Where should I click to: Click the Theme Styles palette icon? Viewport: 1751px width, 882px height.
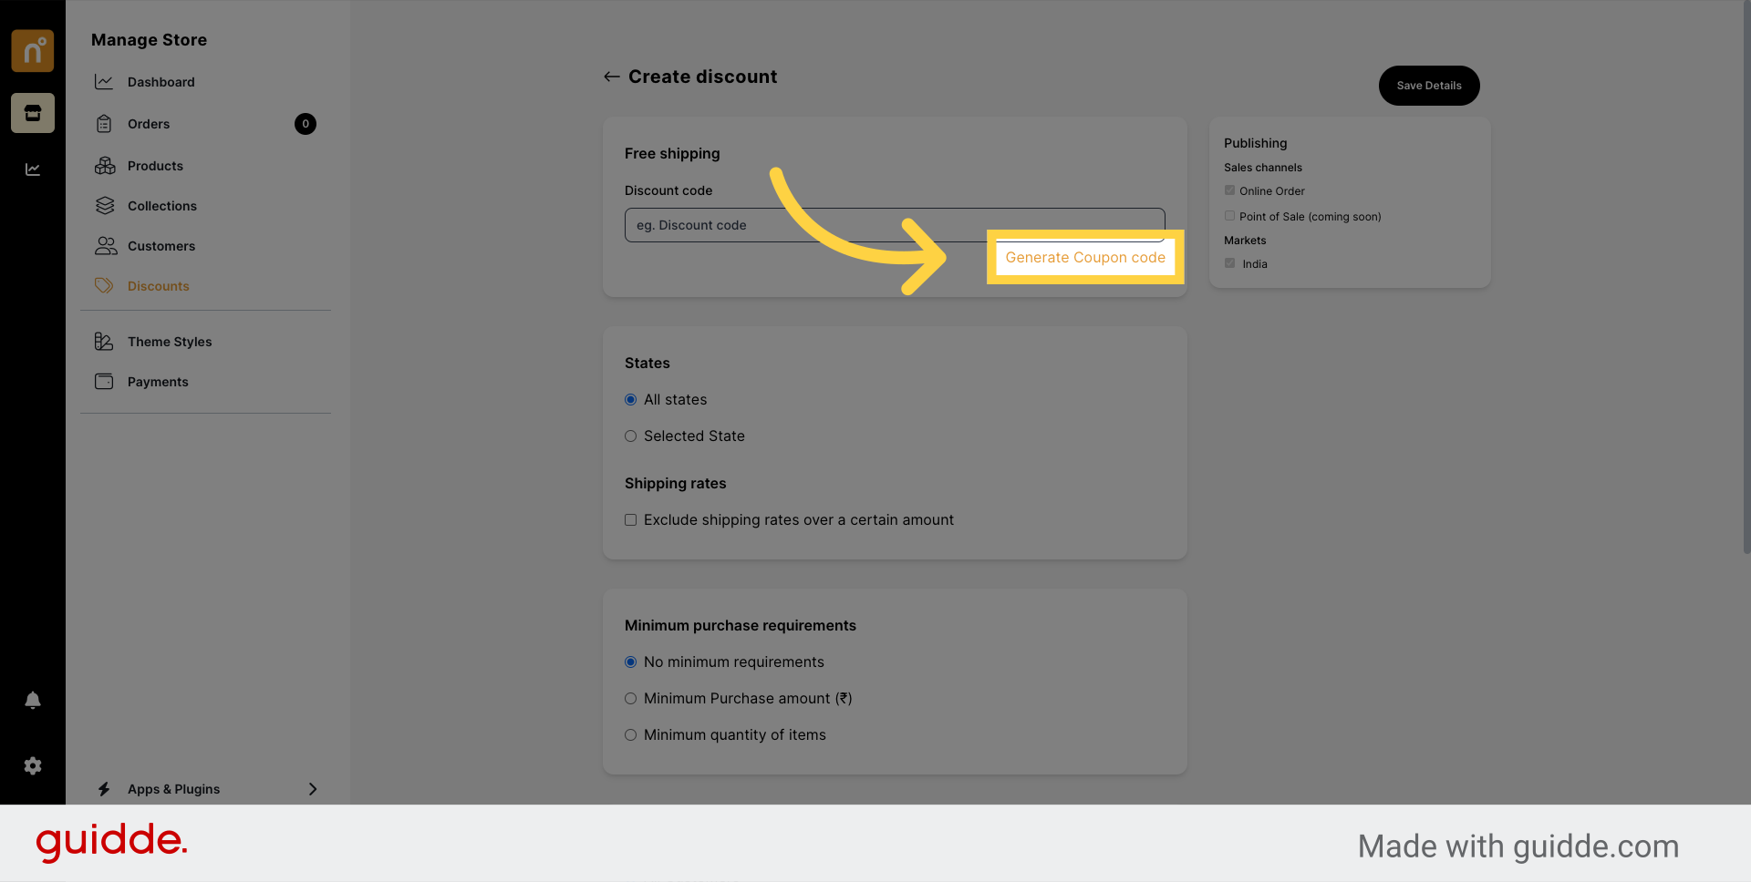click(x=104, y=342)
